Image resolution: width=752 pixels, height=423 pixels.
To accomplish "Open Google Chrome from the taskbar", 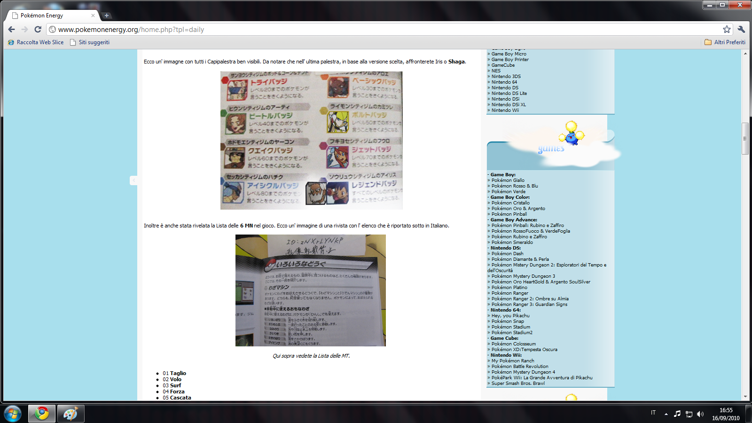I will (x=42, y=414).
